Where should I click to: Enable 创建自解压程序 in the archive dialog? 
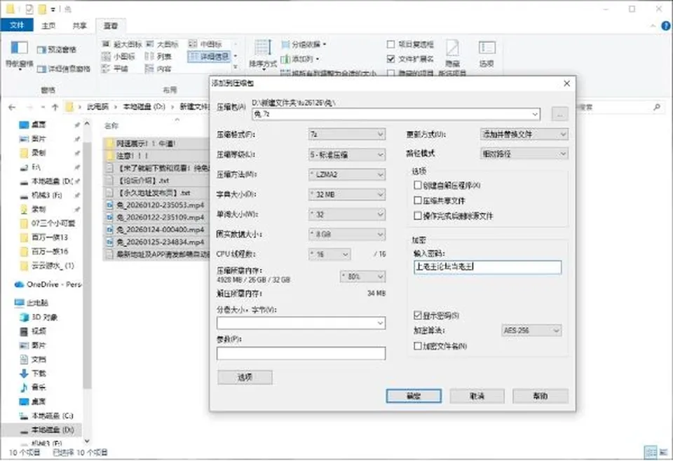417,185
